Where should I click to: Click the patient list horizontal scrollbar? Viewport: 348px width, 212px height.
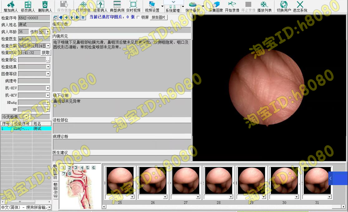26,202
